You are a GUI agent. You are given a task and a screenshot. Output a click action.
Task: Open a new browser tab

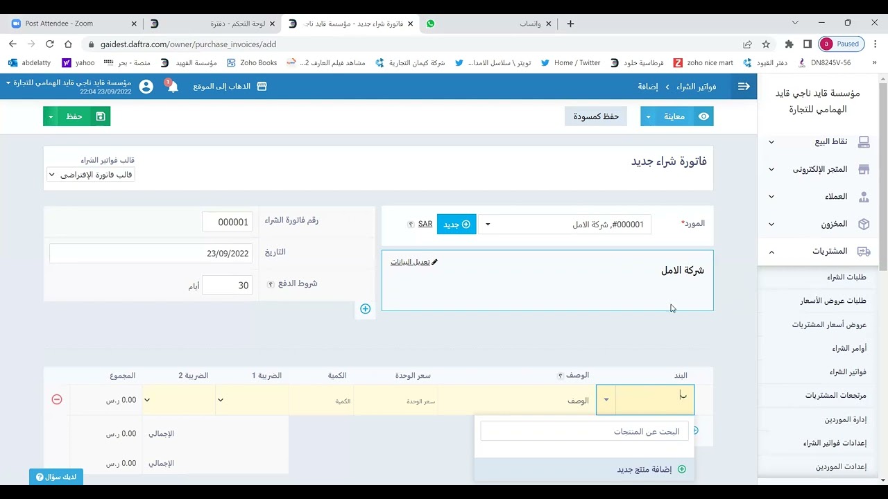coord(570,24)
